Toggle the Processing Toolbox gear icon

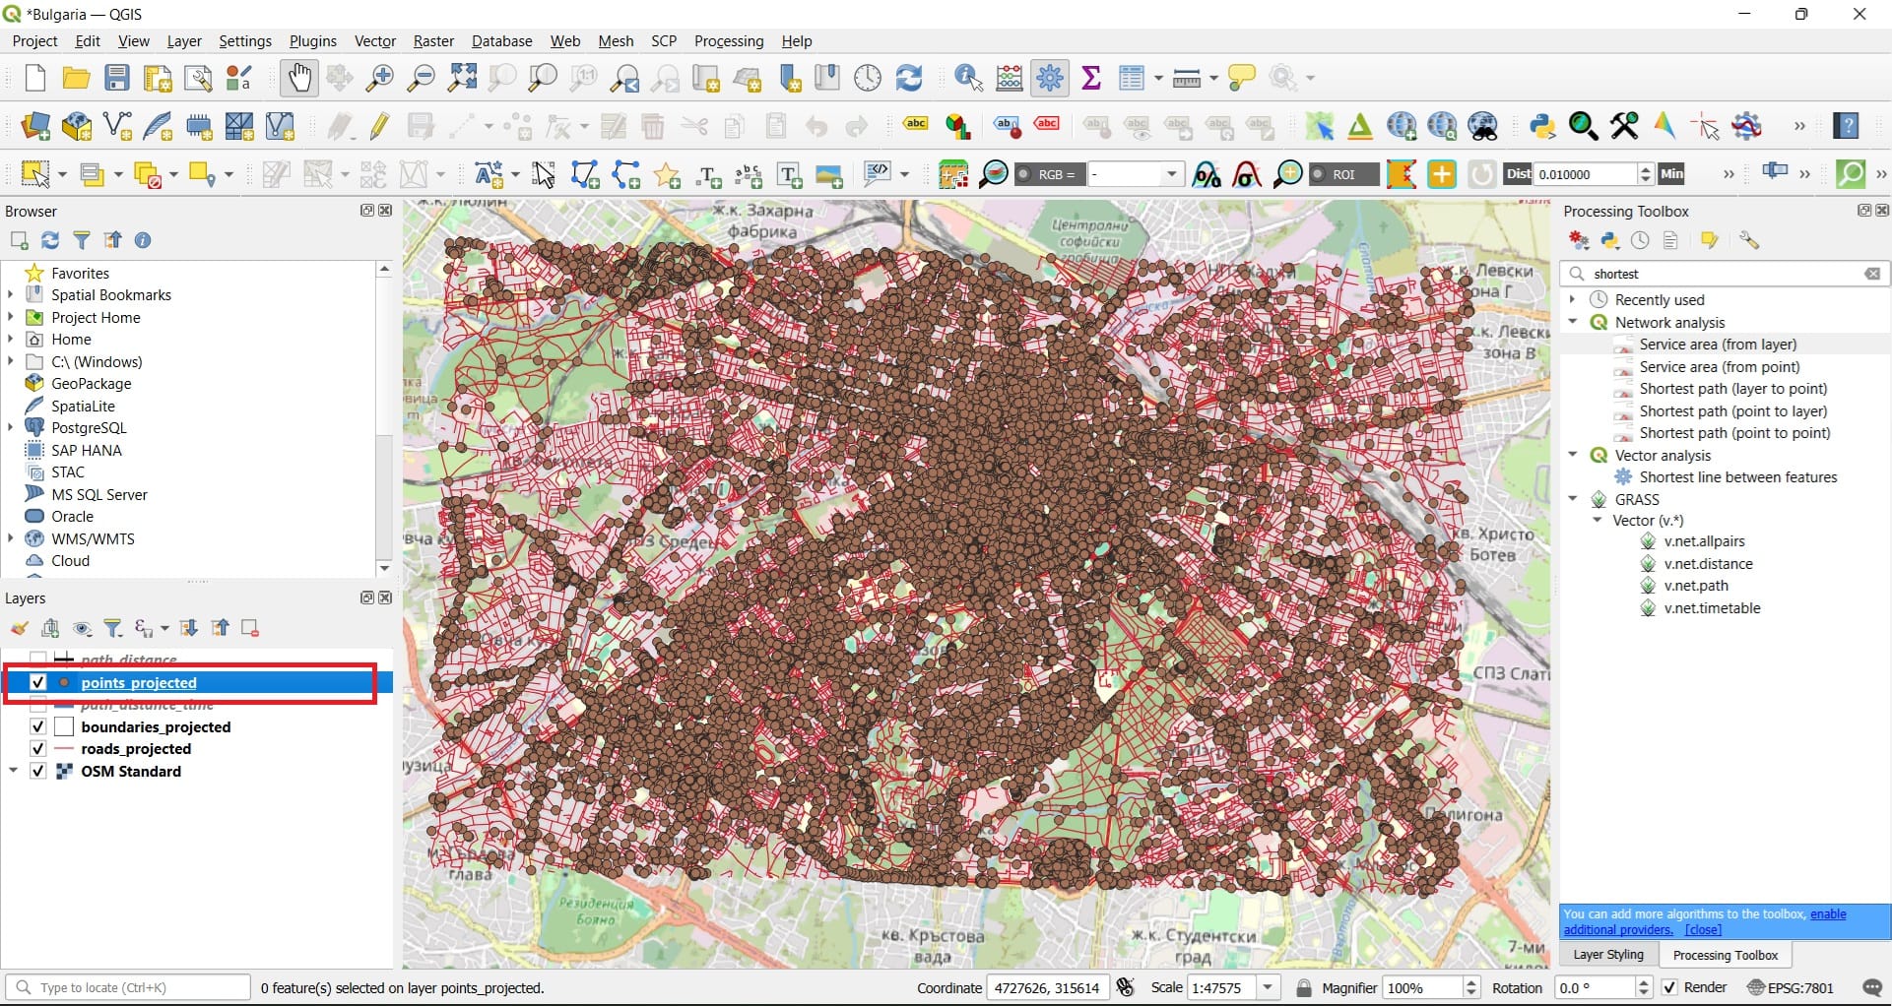click(x=1050, y=78)
